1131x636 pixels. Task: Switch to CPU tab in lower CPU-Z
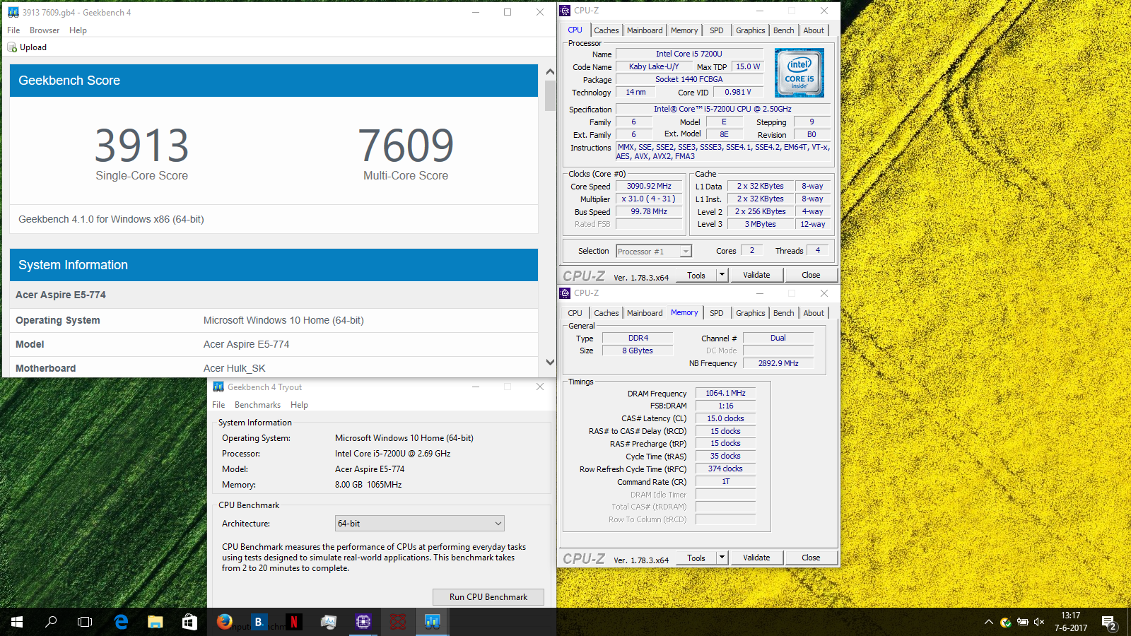(575, 313)
